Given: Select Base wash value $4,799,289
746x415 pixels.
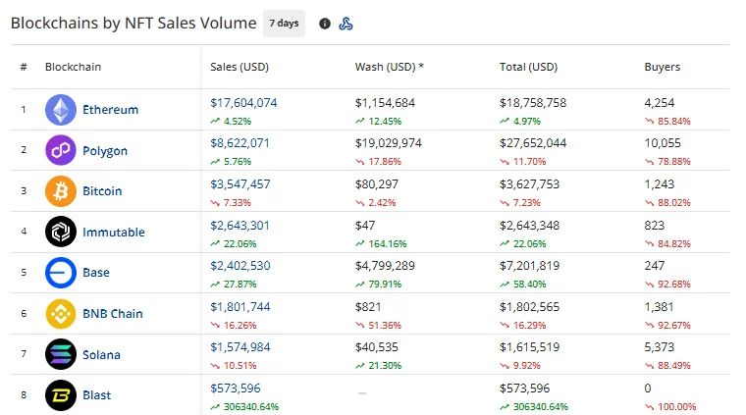Looking at the screenshot, I should coord(385,265).
